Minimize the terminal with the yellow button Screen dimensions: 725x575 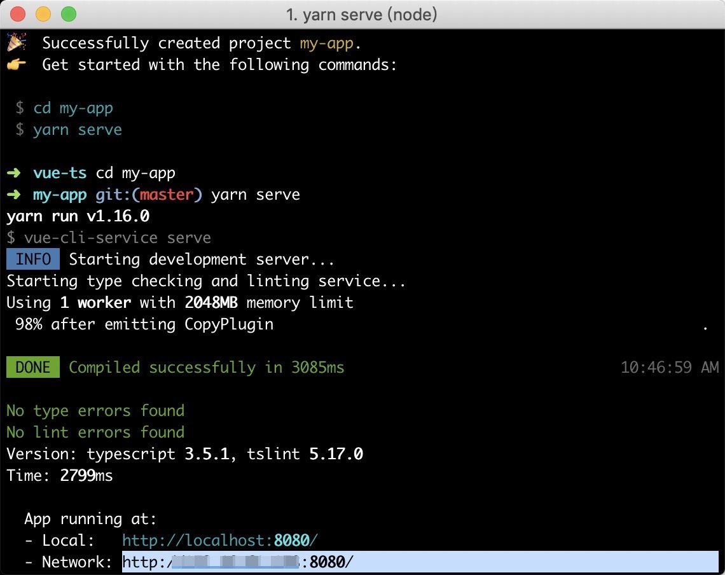[43, 13]
